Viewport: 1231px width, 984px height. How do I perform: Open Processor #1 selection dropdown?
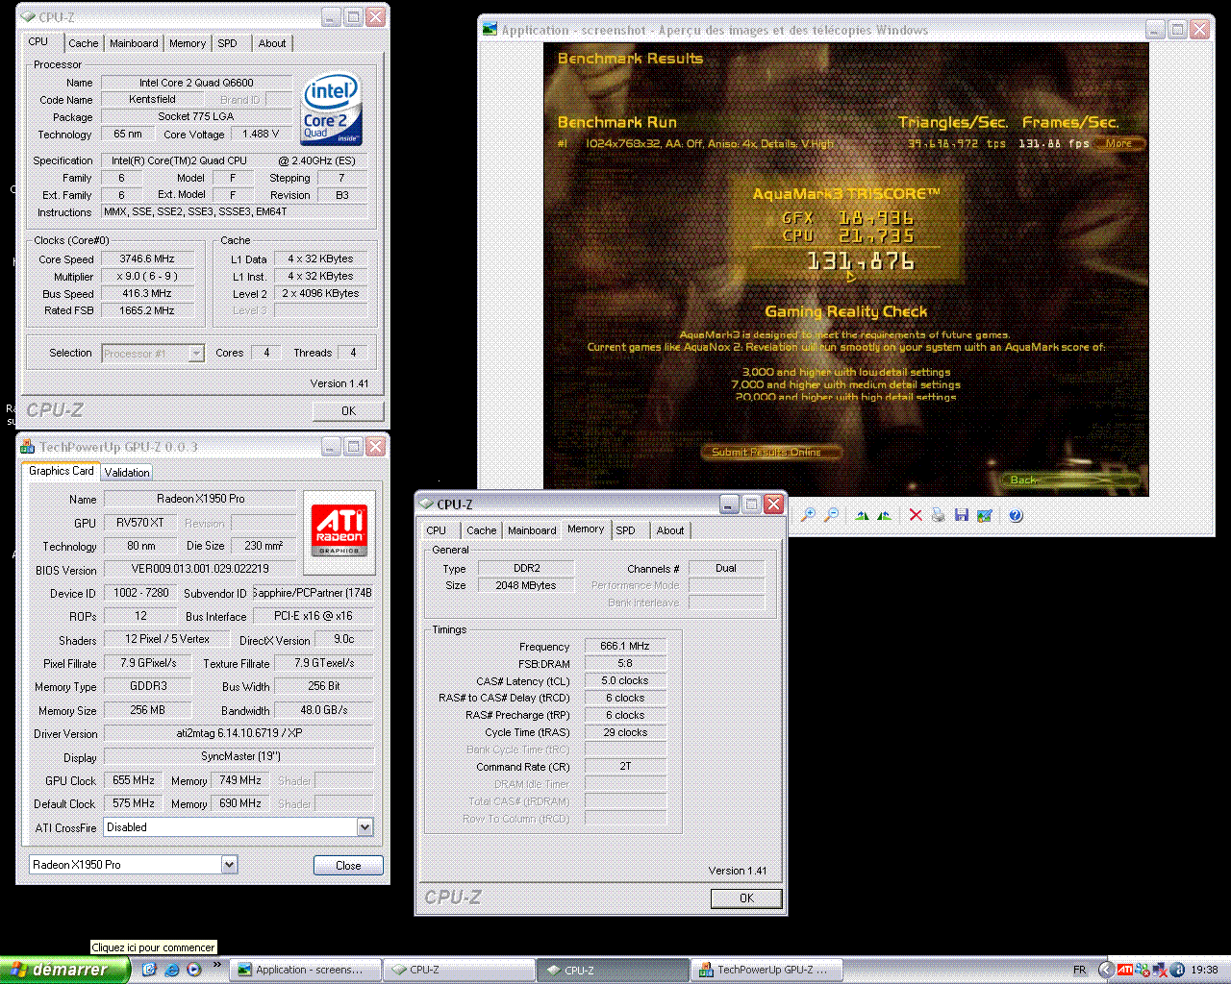click(196, 353)
